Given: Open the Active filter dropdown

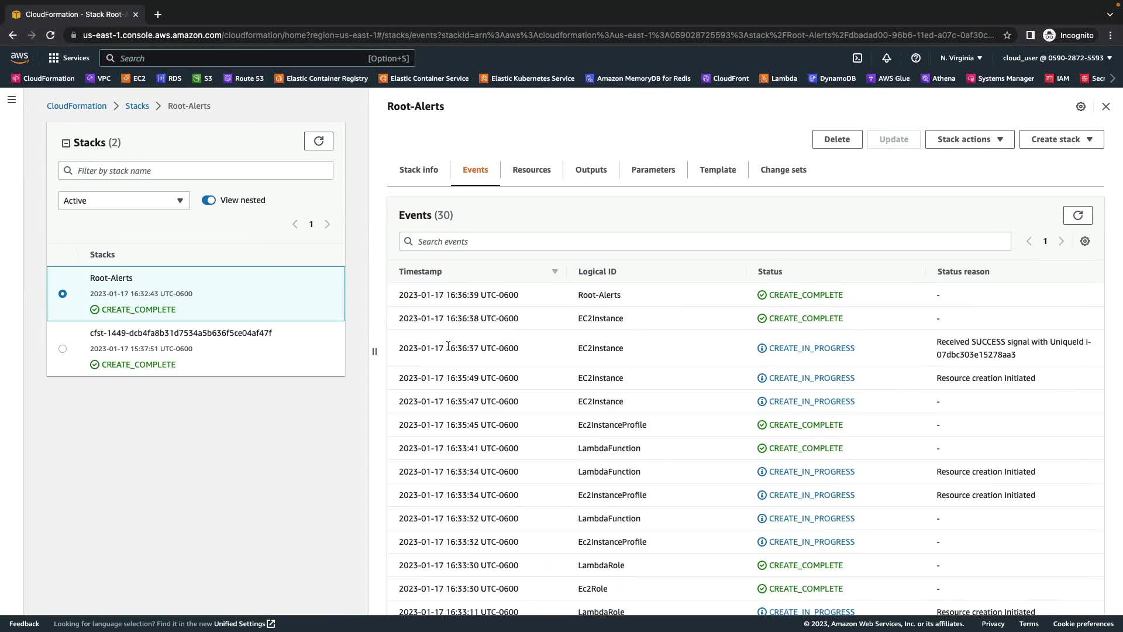Looking at the screenshot, I should [x=124, y=201].
